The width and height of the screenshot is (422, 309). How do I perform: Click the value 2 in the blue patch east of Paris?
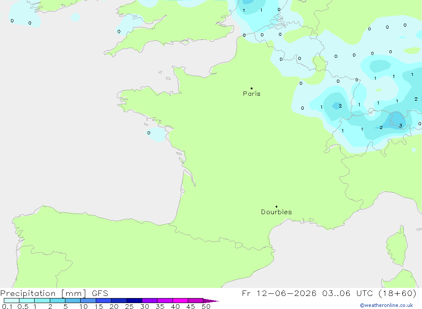point(341,106)
